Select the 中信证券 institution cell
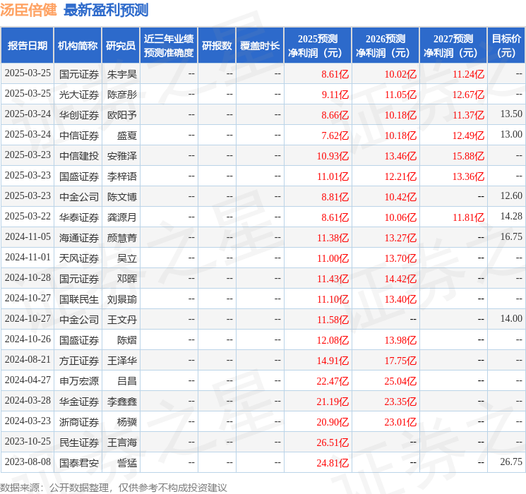Screen dimensions: 526x494 (79, 135)
